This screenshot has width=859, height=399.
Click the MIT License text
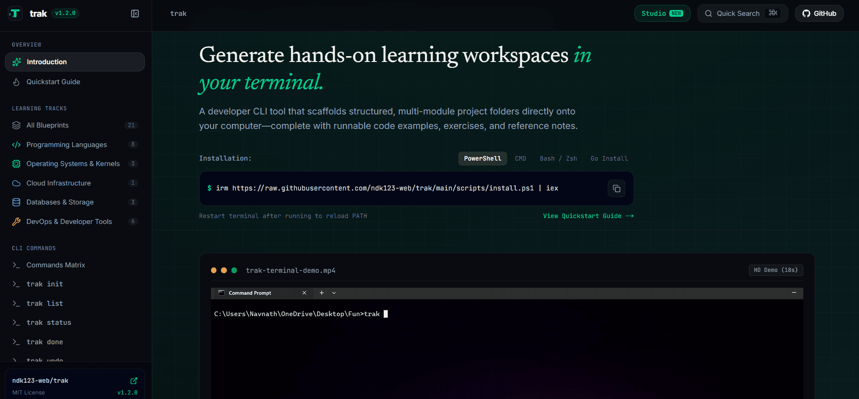[x=29, y=393]
